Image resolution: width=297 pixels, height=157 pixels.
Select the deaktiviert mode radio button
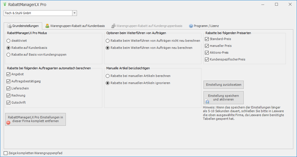coord(8,41)
